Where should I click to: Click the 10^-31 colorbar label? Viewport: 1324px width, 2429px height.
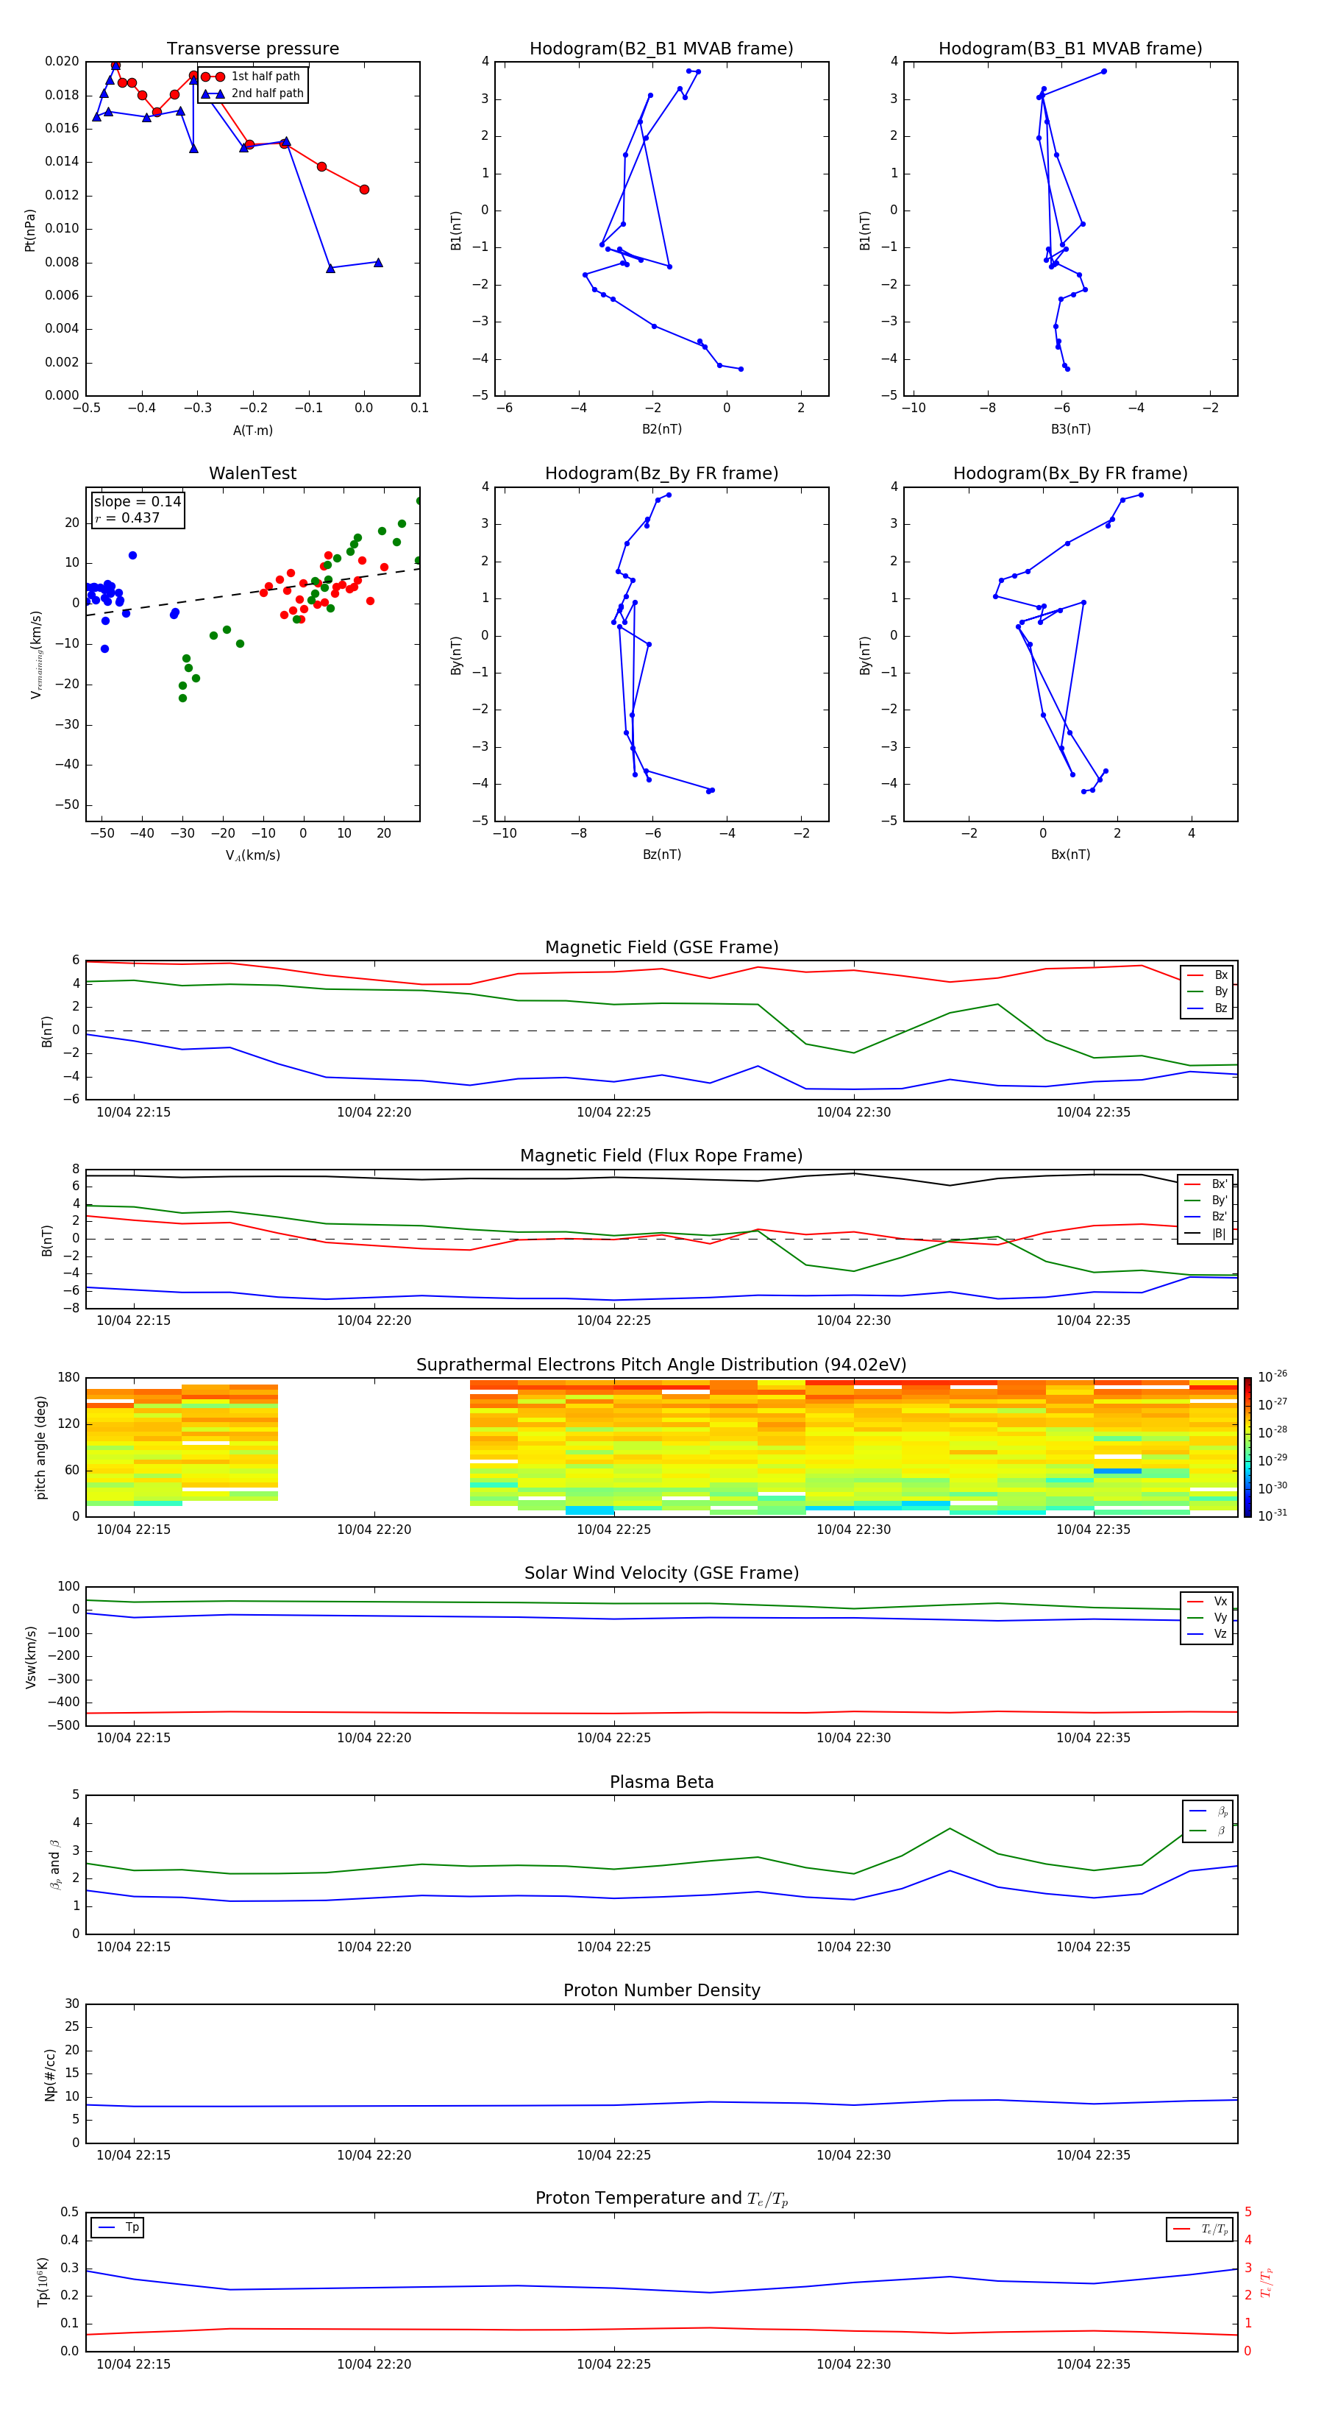click(1273, 1516)
